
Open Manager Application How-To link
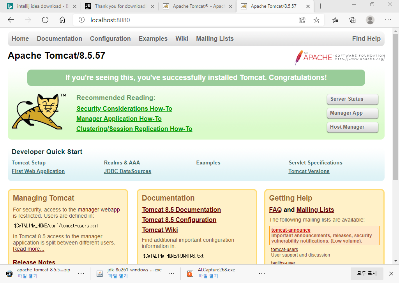pyautogui.click(x=119, y=119)
